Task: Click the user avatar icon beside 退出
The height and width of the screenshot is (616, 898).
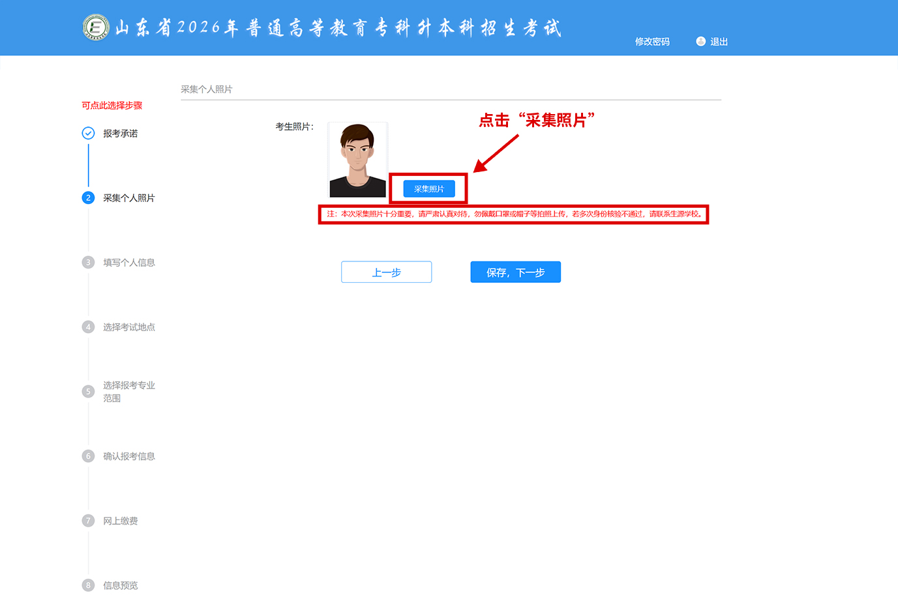Action: (x=701, y=41)
